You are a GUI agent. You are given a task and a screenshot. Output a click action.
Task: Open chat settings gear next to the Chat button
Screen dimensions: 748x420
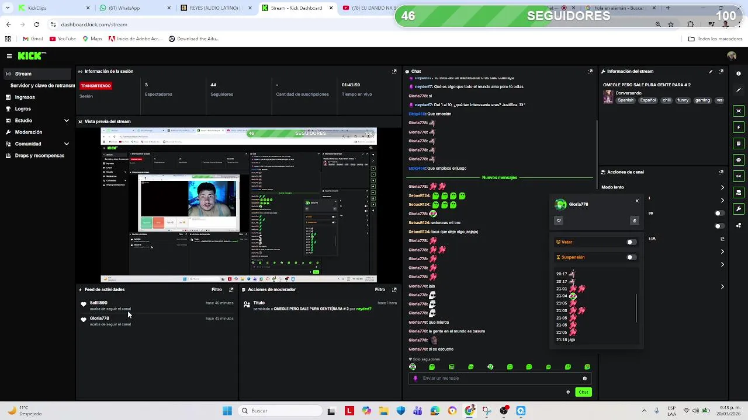click(x=568, y=392)
